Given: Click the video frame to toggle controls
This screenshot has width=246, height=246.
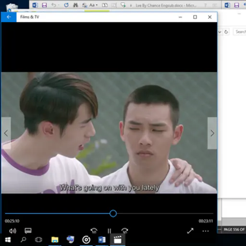Looking at the screenshot, I should point(109,133).
